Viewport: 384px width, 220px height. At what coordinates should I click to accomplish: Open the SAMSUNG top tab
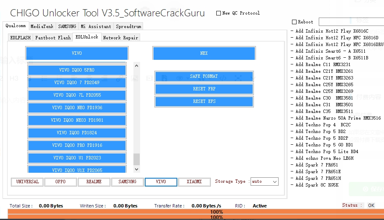pyautogui.click(x=67, y=26)
